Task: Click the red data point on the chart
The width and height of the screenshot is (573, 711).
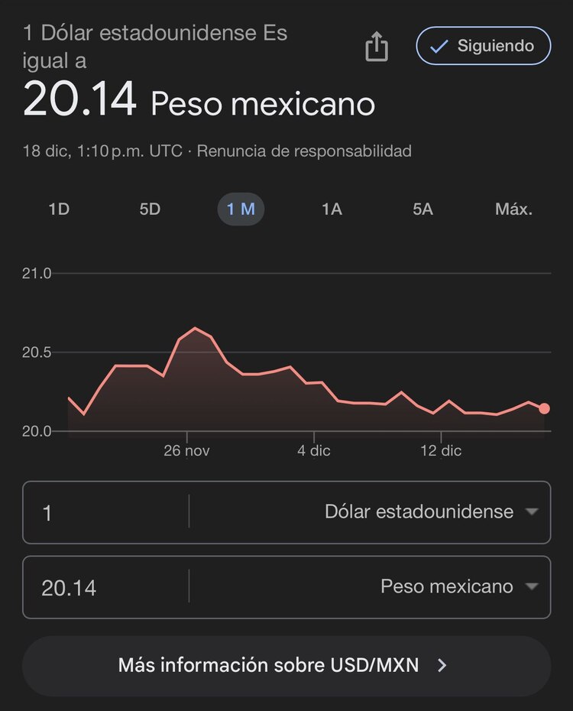Action: (x=543, y=408)
